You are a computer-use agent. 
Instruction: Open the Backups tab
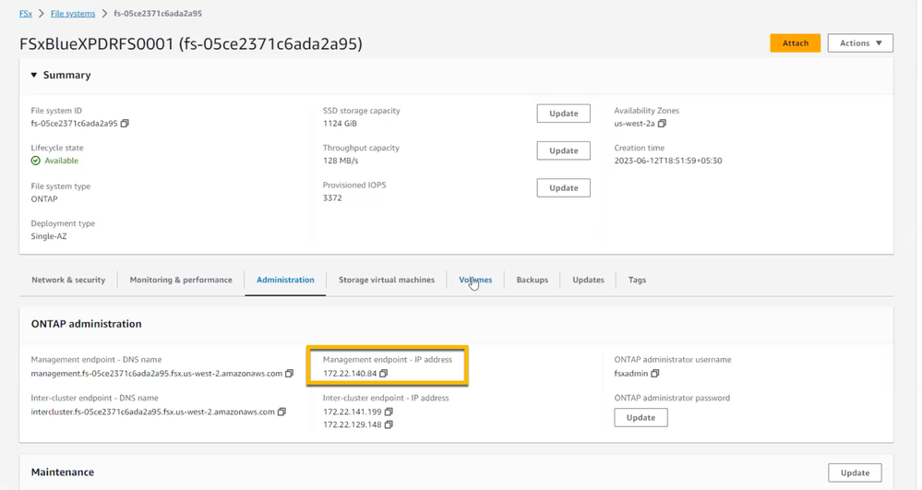click(533, 280)
